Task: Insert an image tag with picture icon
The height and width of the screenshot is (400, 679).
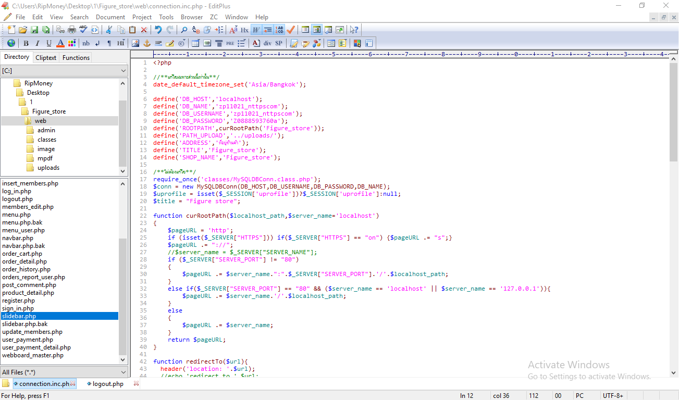Action: (x=135, y=43)
